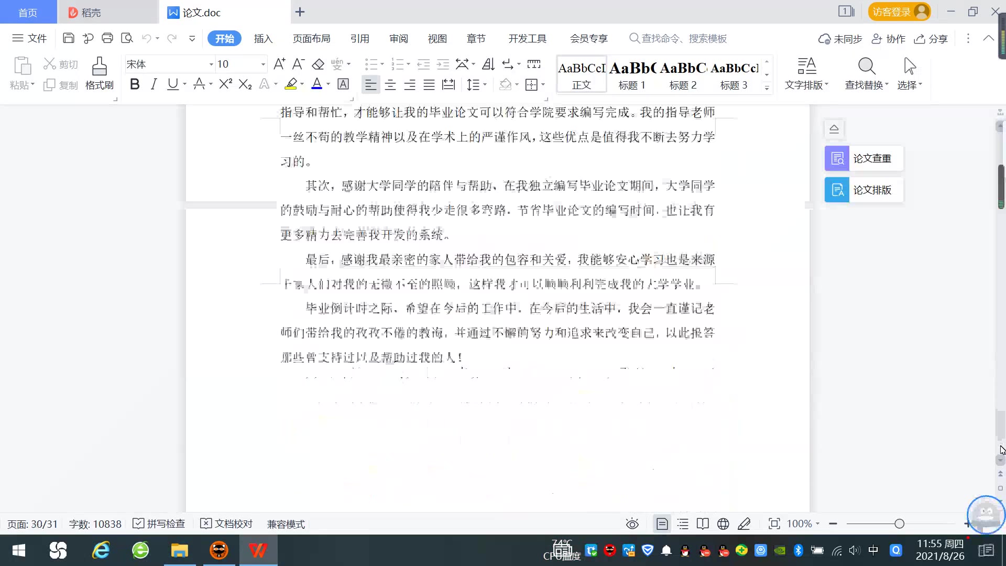Screen dimensions: 1006x566
Task: Click the print icon in quick toolbar
Action: 107,38
